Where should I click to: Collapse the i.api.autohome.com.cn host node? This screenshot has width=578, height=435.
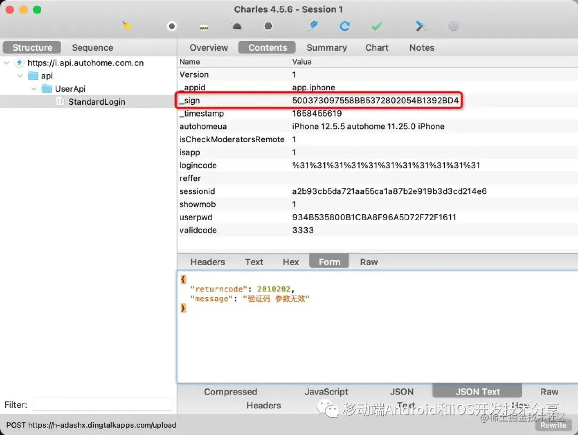click(6, 63)
